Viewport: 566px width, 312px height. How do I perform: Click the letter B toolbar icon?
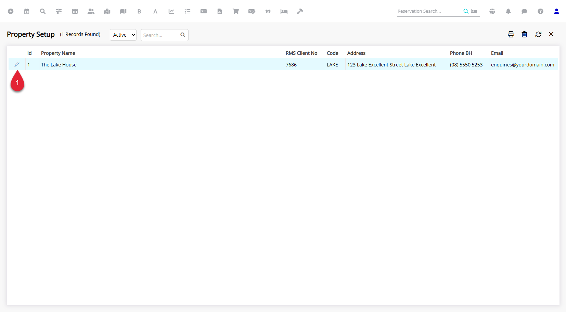(139, 11)
